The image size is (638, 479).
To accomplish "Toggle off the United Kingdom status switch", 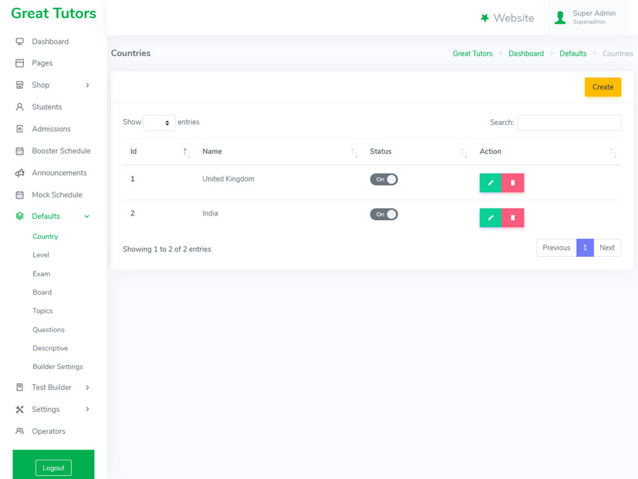I will click(x=383, y=179).
